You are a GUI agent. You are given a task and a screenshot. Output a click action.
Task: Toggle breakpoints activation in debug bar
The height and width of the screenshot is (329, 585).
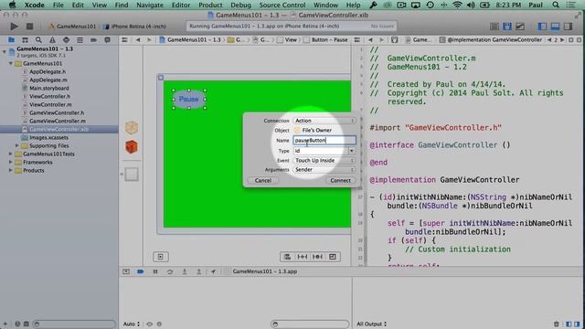[x=140, y=271]
